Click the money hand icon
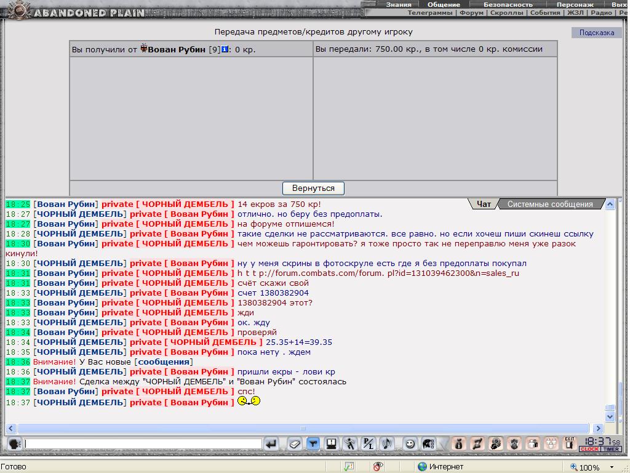This screenshot has width=630, height=473. pyautogui.click(x=496, y=444)
